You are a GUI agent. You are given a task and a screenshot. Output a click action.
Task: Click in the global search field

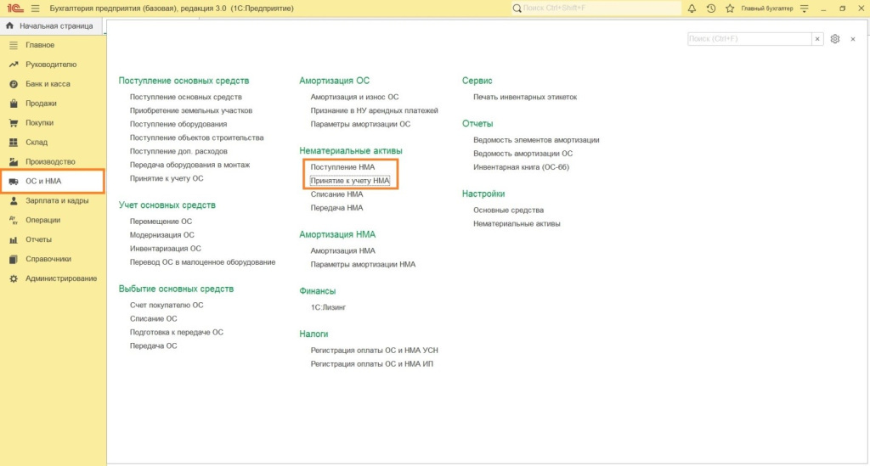[601, 8]
